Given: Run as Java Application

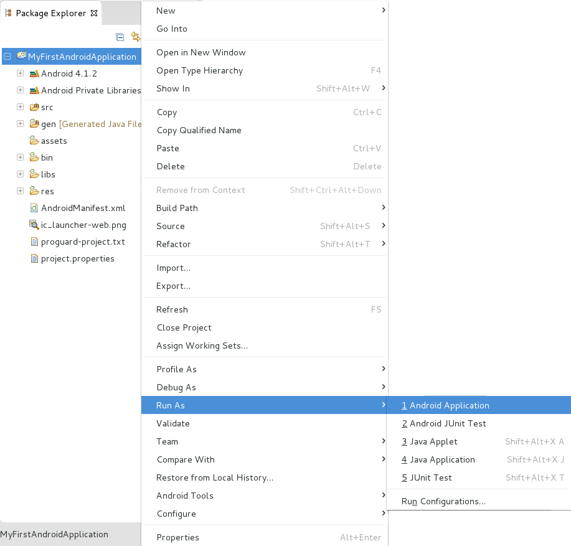Looking at the screenshot, I should (x=479, y=459).
